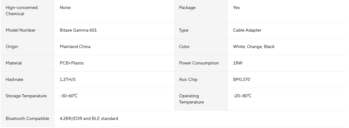Click the "-20~80℃" operating temperature value
The image size is (349, 128).
(242, 96)
